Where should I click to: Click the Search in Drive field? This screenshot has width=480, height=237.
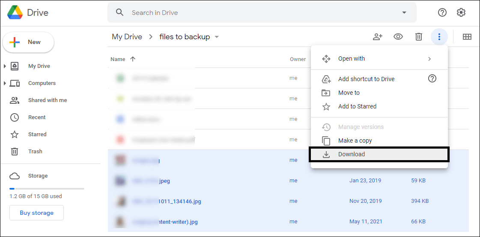point(257,12)
